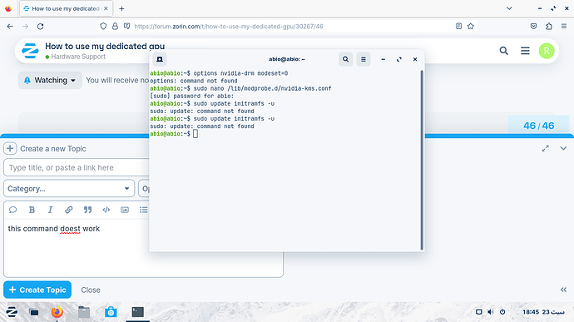Click the Zorin forum logo

30,51
